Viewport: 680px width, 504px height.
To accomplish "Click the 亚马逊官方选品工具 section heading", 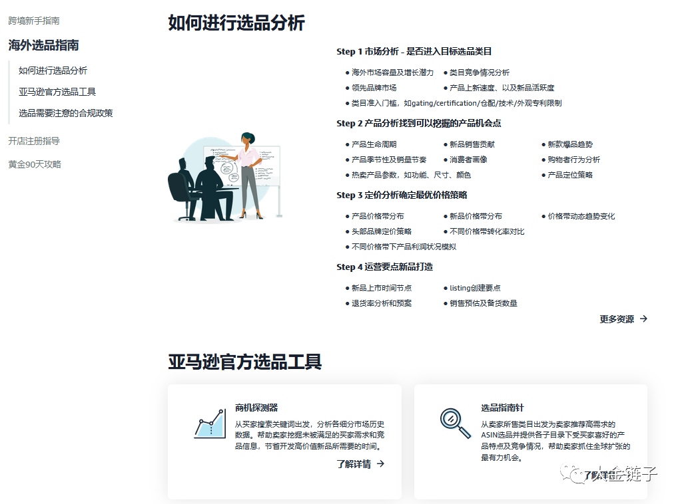I will [244, 362].
